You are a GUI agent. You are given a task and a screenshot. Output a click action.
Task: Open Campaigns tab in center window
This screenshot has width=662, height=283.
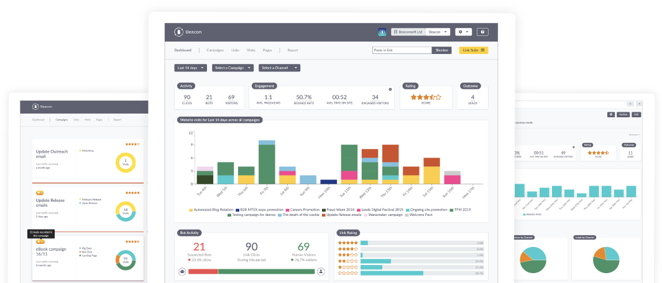coord(215,50)
